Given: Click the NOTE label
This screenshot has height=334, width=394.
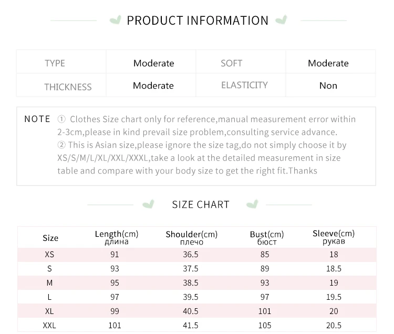Looking at the screenshot, I should click(x=37, y=119).
